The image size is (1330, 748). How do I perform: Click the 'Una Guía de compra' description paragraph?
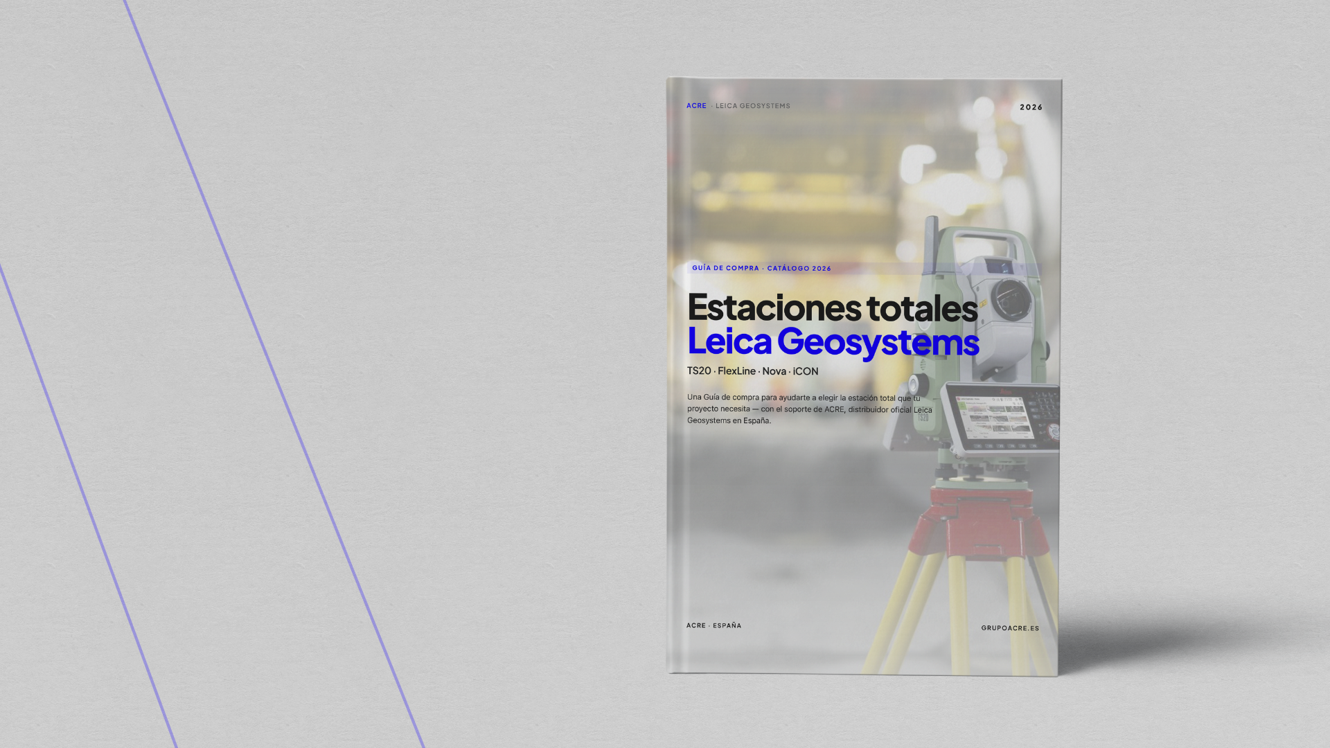pos(809,409)
